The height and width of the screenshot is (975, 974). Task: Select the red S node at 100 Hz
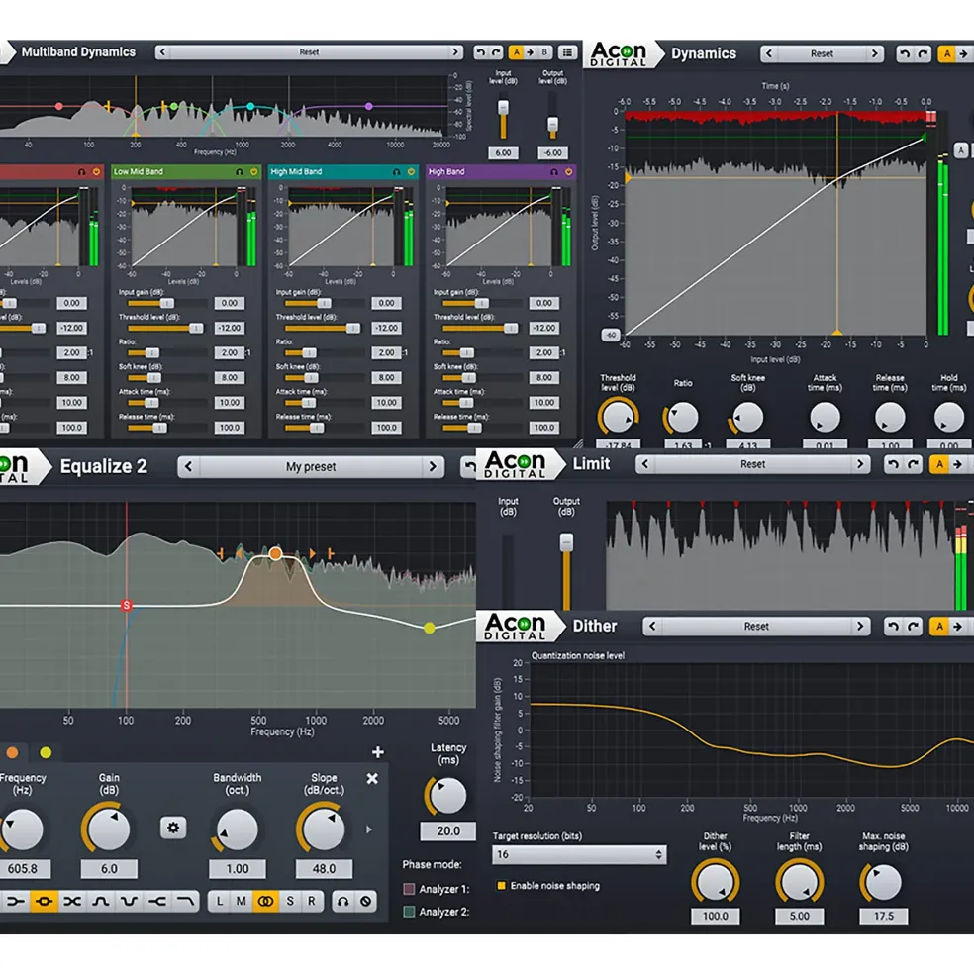(x=127, y=605)
